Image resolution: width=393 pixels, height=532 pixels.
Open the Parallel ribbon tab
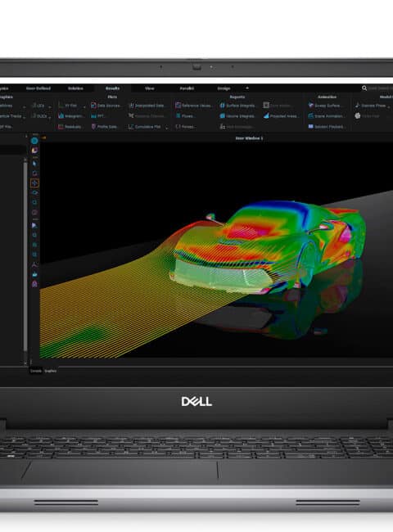click(187, 88)
